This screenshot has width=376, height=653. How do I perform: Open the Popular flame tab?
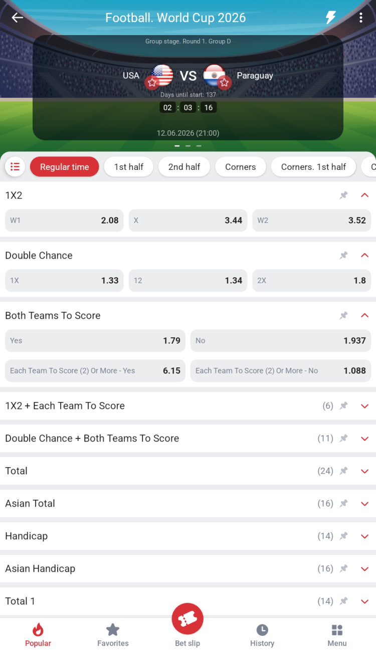coord(38,635)
